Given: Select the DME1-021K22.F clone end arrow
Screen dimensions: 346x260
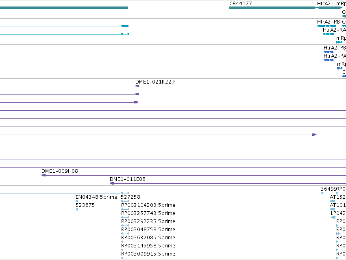Looking at the screenshot, I should [137, 86].
